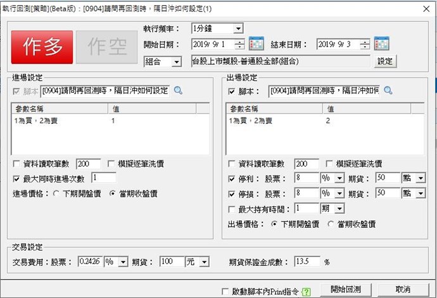Viewport: 437px width, 298px height.
Task: Open end date calendar picker icon
Action: pos(381,44)
